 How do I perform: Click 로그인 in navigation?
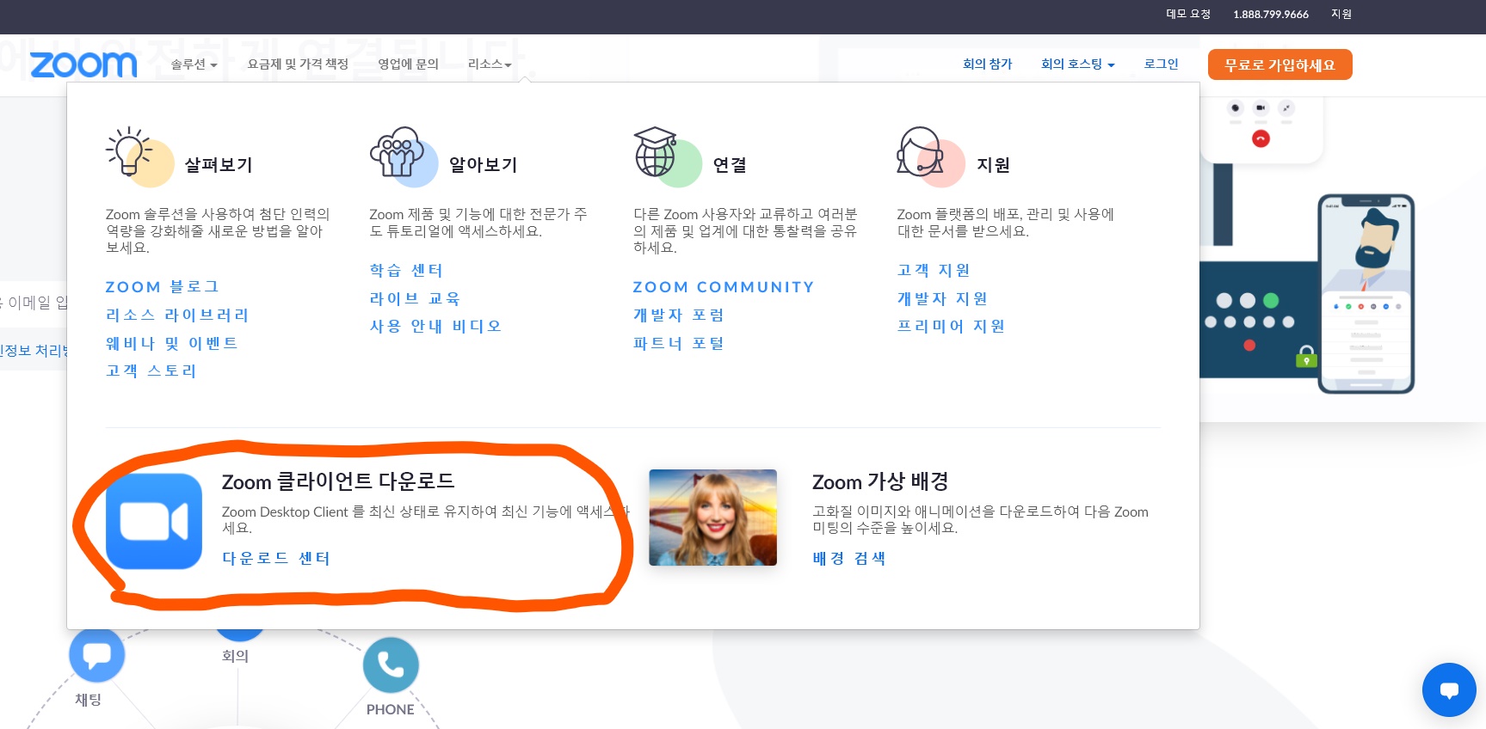[x=1161, y=64]
